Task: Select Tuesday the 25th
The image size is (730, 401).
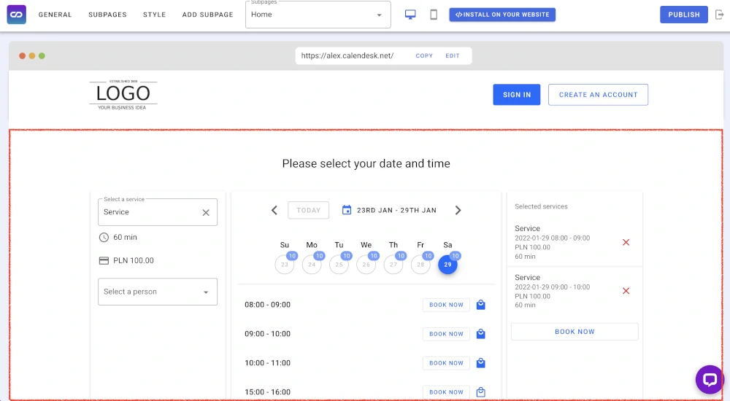Action: (x=339, y=264)
